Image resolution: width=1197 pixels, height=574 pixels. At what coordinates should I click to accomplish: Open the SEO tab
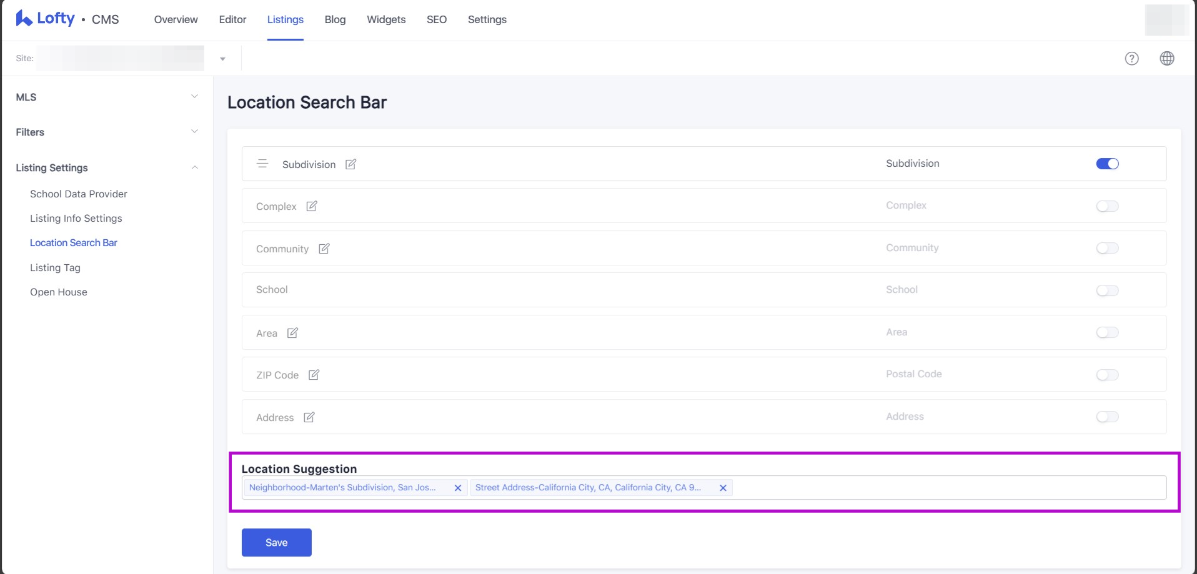coord(436,19)
